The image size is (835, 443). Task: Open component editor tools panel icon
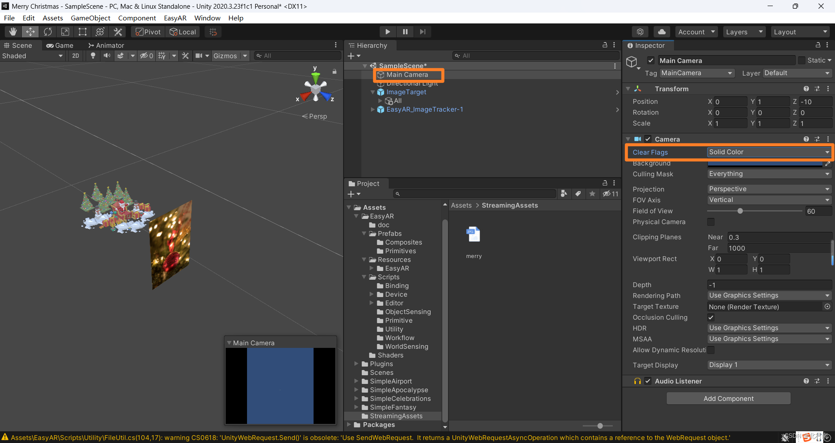pyautogui.click(x=185, y=56)
